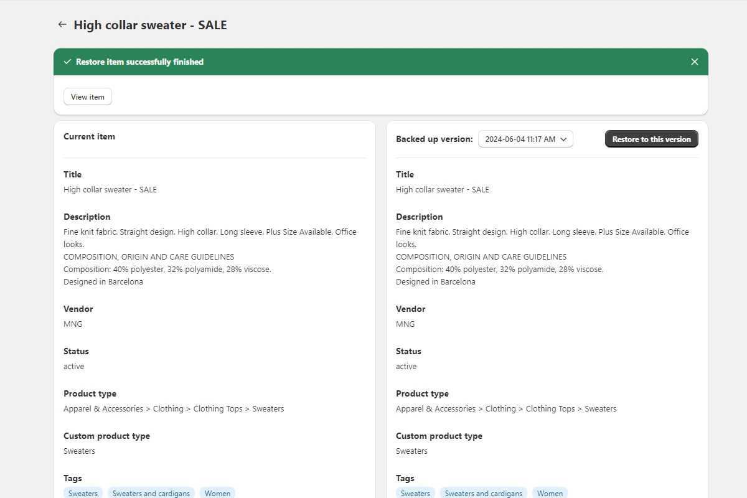Click the product type path in Current item
The width and height of the screenshot is (747, 498).
(x=174, y=409)
